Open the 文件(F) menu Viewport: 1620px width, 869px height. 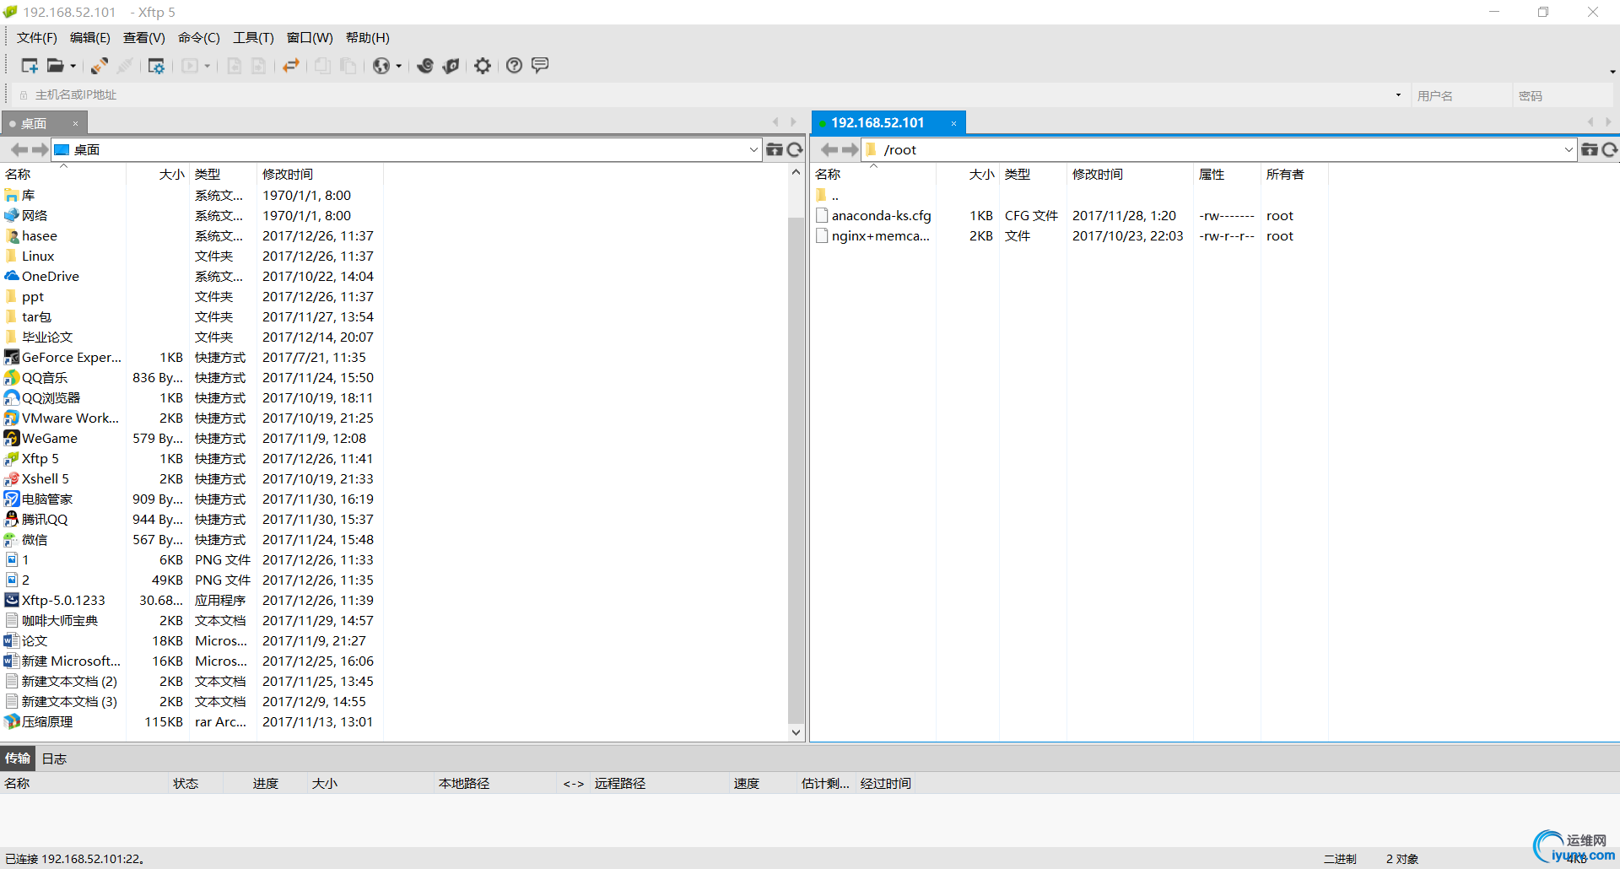click(37, 38)
